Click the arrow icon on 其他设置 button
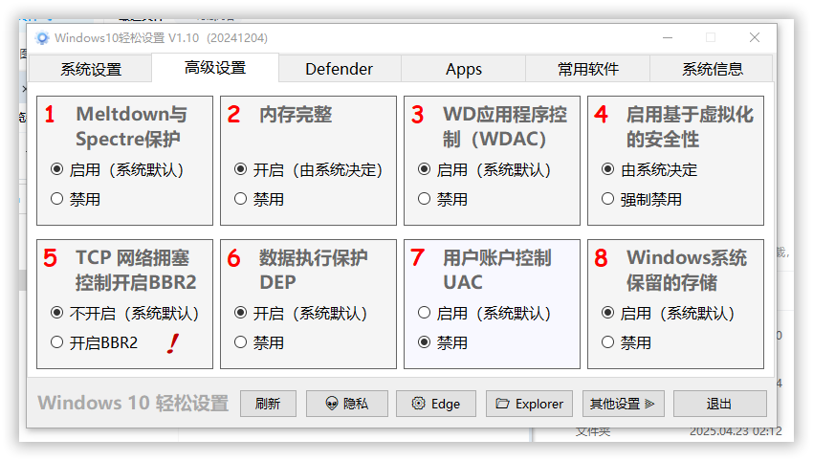Screen dimensions: 813x461 tap(649, 404)
